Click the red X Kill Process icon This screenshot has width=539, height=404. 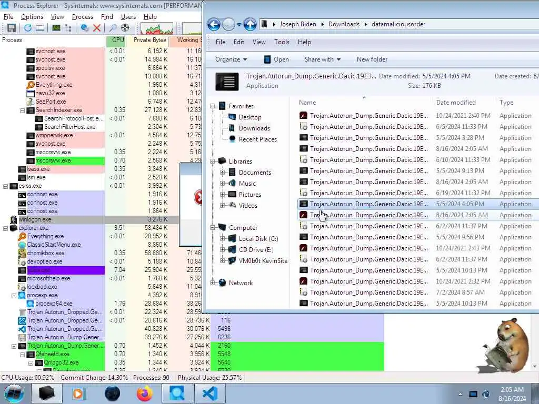point(97,28)
